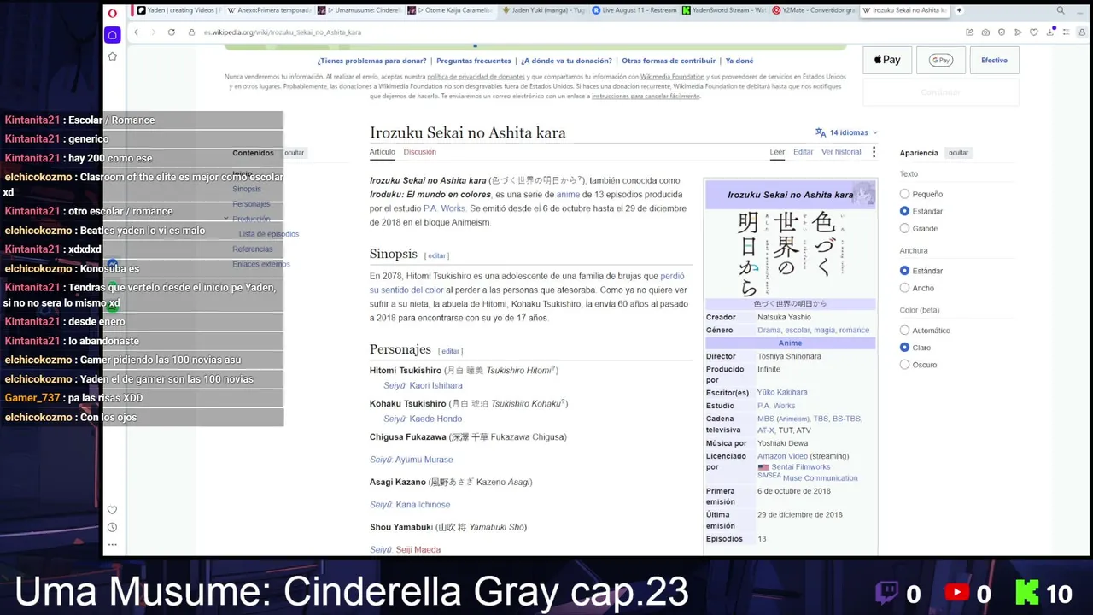Click the snapshot camera icon in address bar
Viewport: 1093px width, 615px height.
pos(985,32)
